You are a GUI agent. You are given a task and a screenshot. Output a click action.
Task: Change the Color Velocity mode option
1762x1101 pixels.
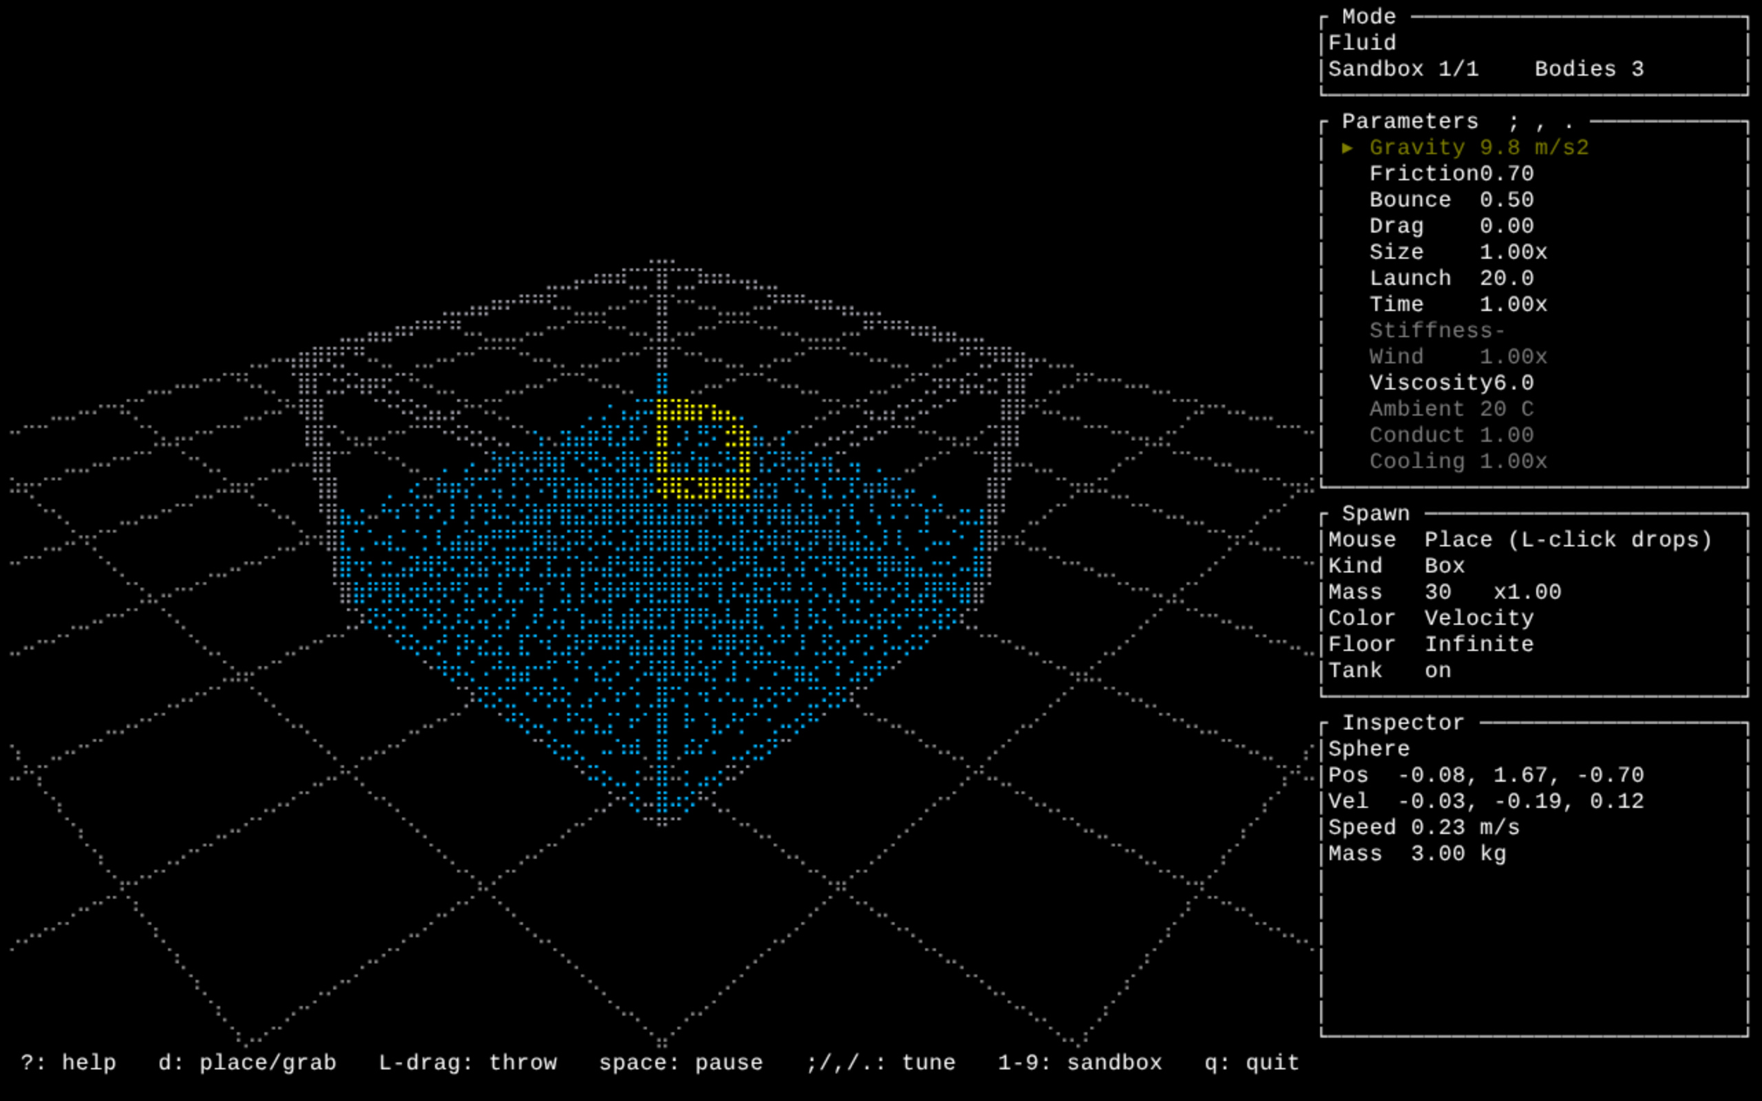[1431, 618]
